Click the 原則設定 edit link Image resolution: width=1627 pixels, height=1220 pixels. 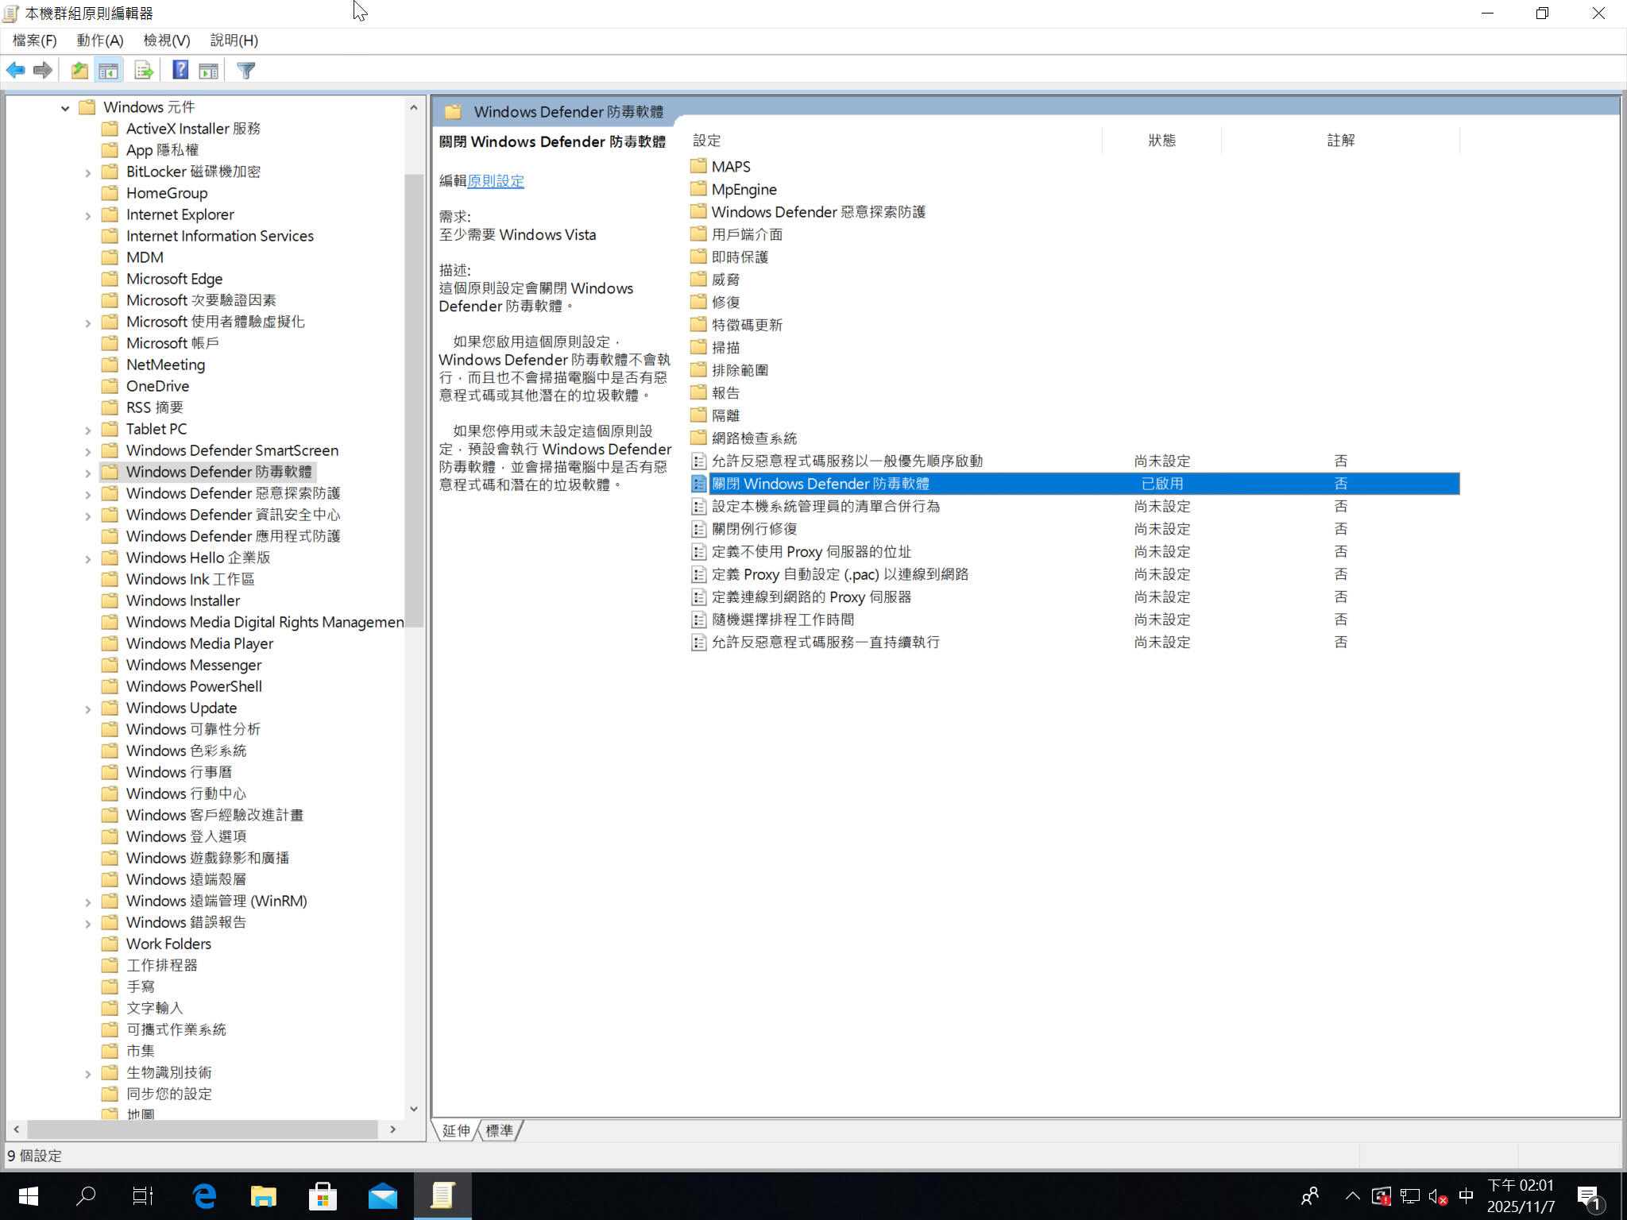(494, 181)
